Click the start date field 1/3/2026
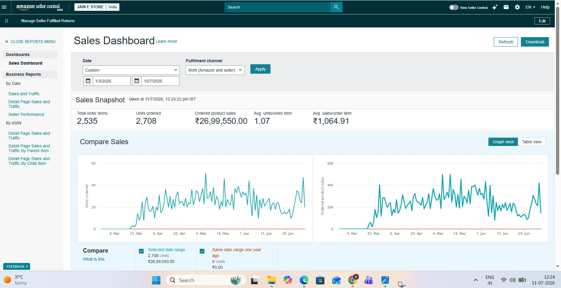The height and width of the screenshot is (288, 561). pos(111,81)
